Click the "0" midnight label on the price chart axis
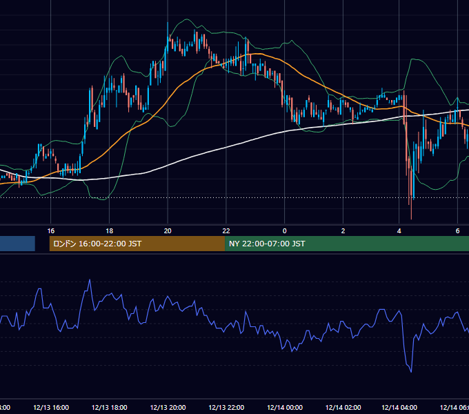The image size is (469, 414). pyautogui.click(x=284, y=231)
